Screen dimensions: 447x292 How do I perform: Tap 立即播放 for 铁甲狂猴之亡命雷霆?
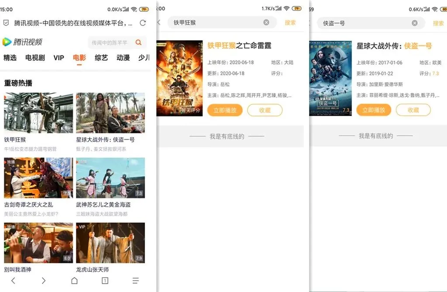coord(225,110)
